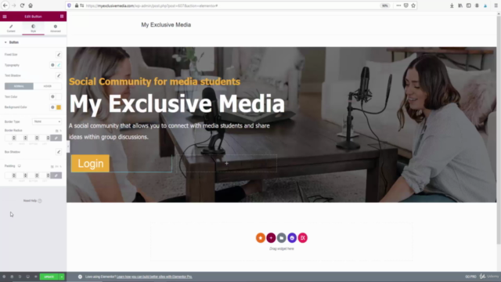Open Elementor page settings gear icon
The image size is (501, 282).
click(x=4, y=277)
